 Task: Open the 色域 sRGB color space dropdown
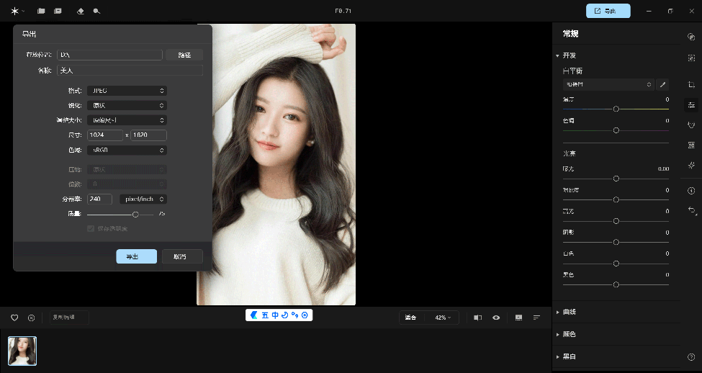pos(127,150)
